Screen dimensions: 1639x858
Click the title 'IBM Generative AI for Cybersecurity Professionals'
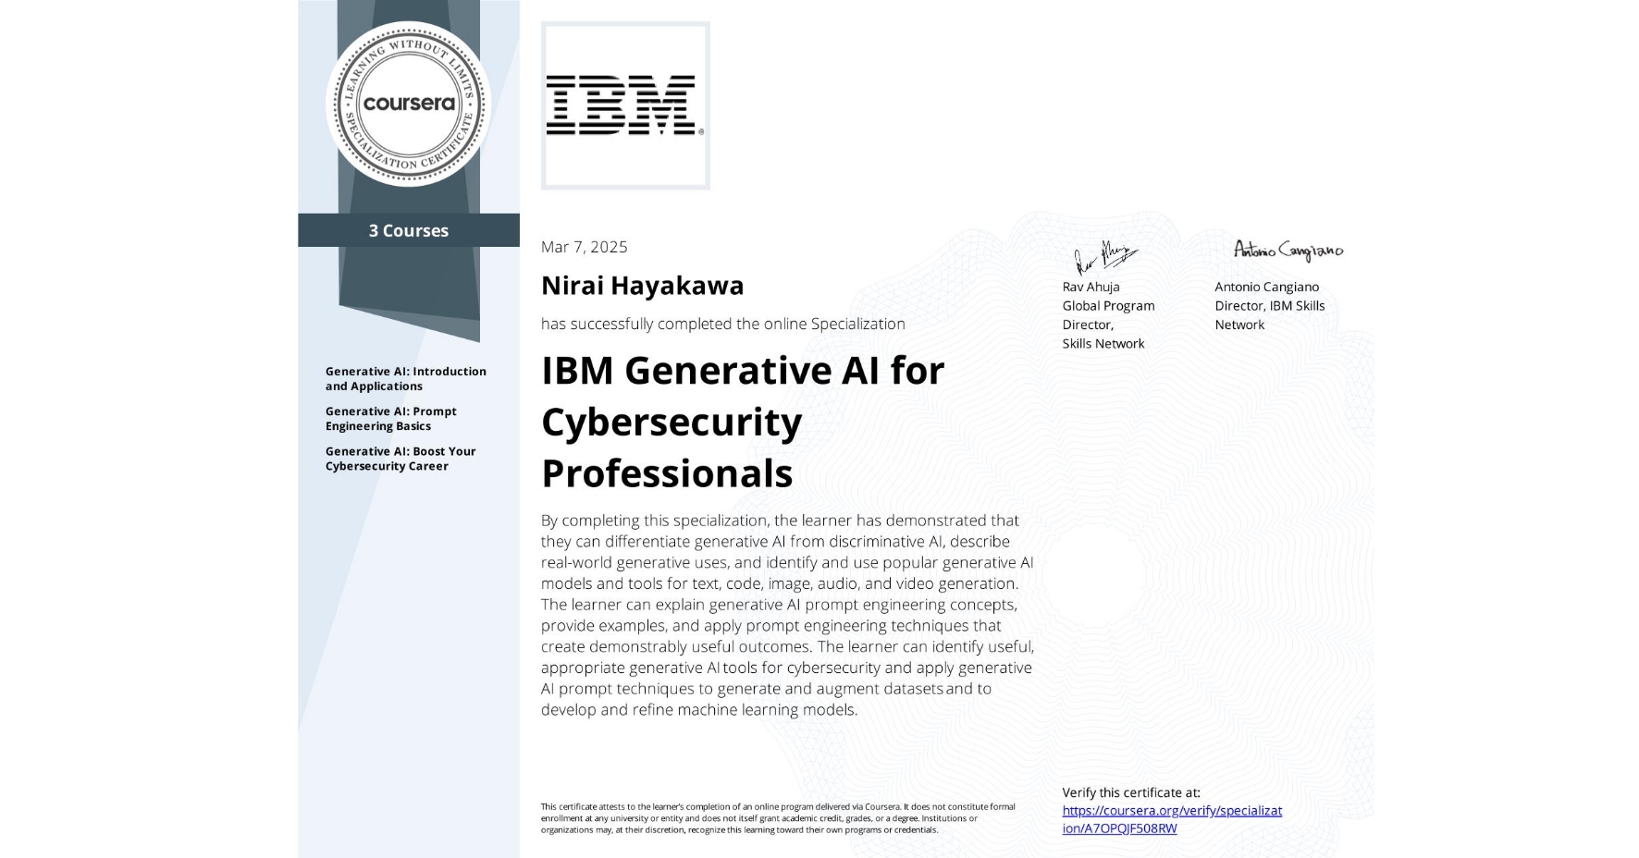pos(743,422)
